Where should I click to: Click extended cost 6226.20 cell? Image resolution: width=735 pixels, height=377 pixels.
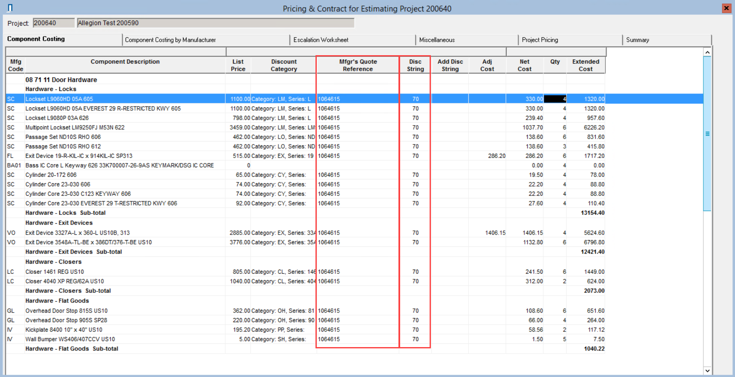click(x=586, y=128)
